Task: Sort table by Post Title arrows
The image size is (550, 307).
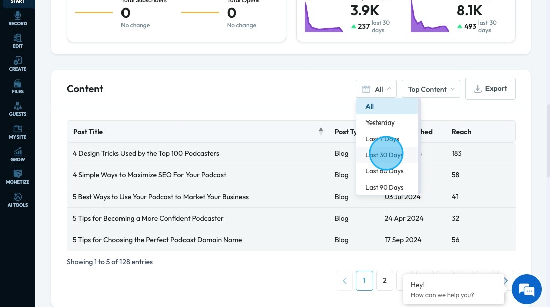Action: (x=321, y=132)
